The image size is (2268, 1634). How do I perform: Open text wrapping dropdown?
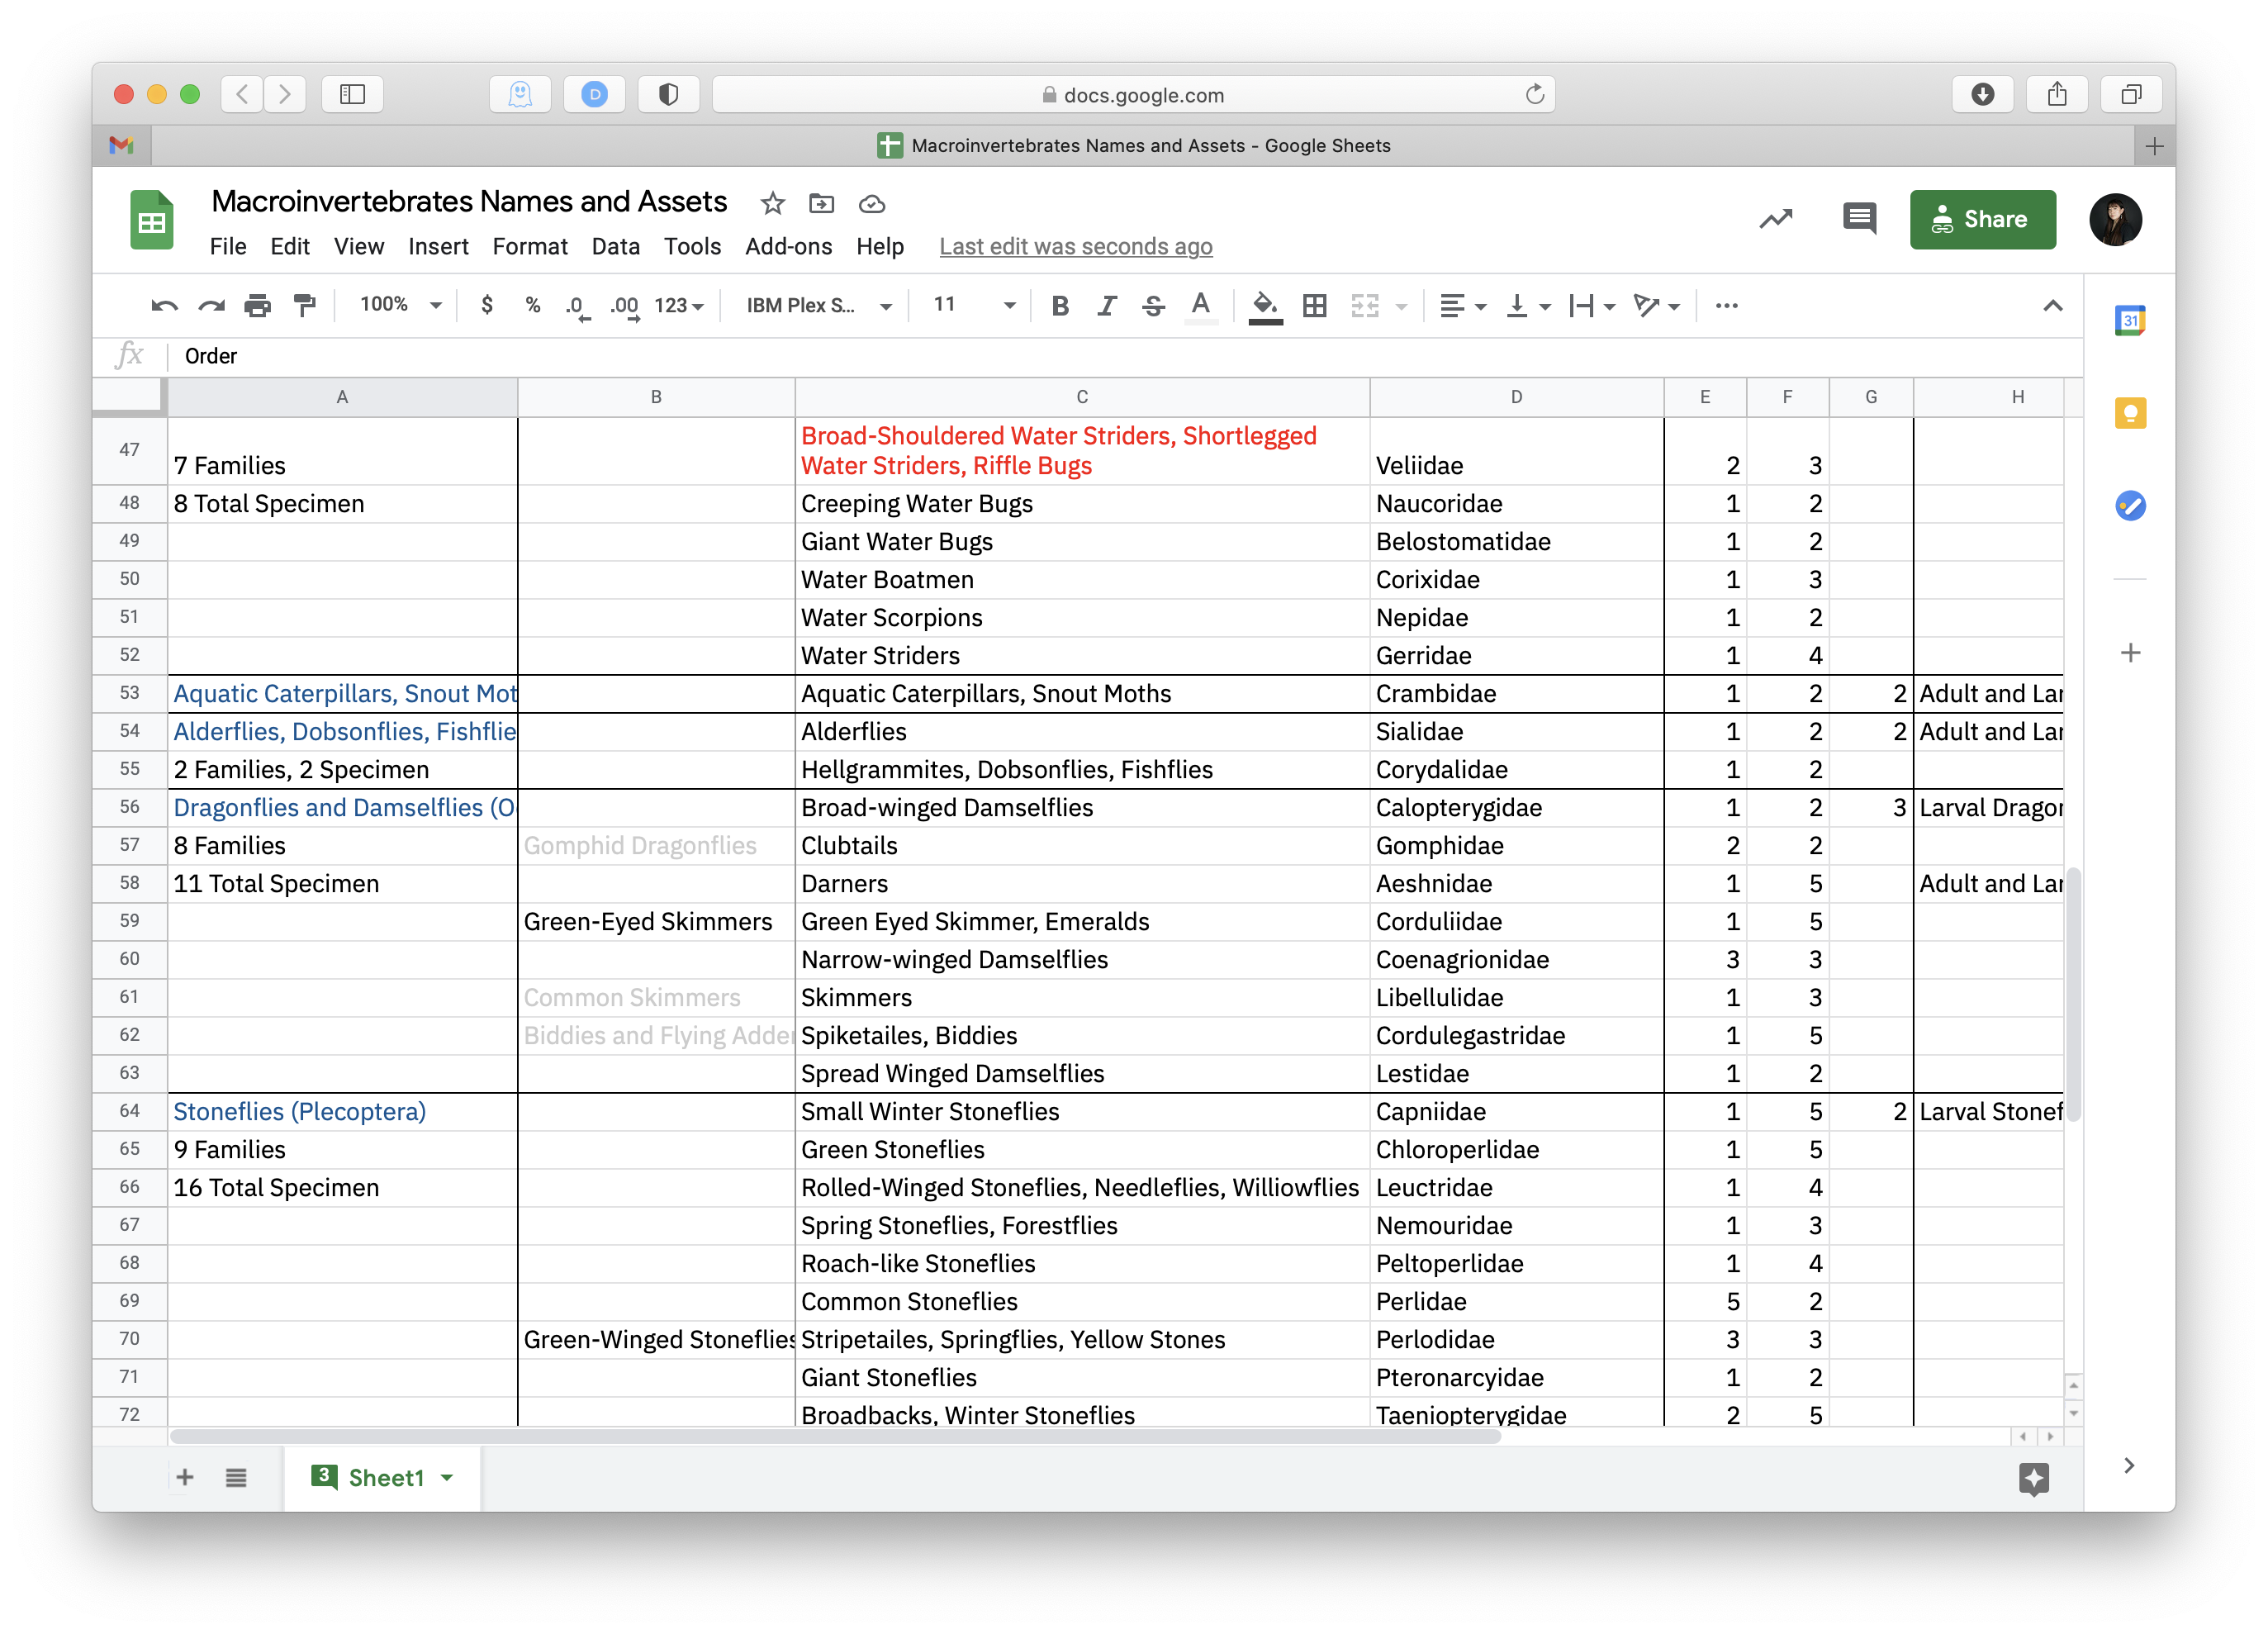click(1592, 306)
